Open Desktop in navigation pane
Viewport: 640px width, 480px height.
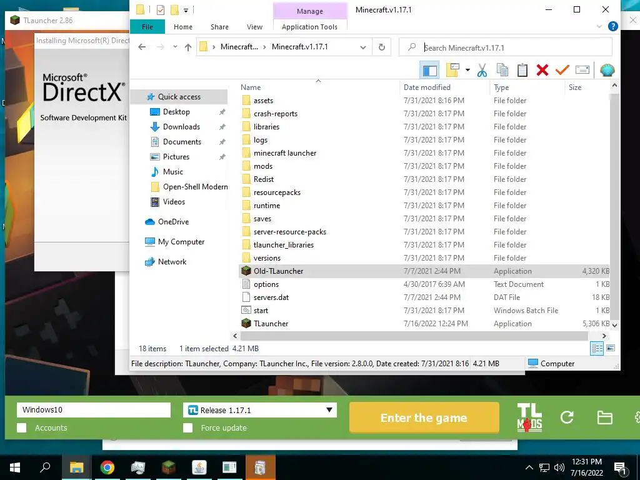176,112
